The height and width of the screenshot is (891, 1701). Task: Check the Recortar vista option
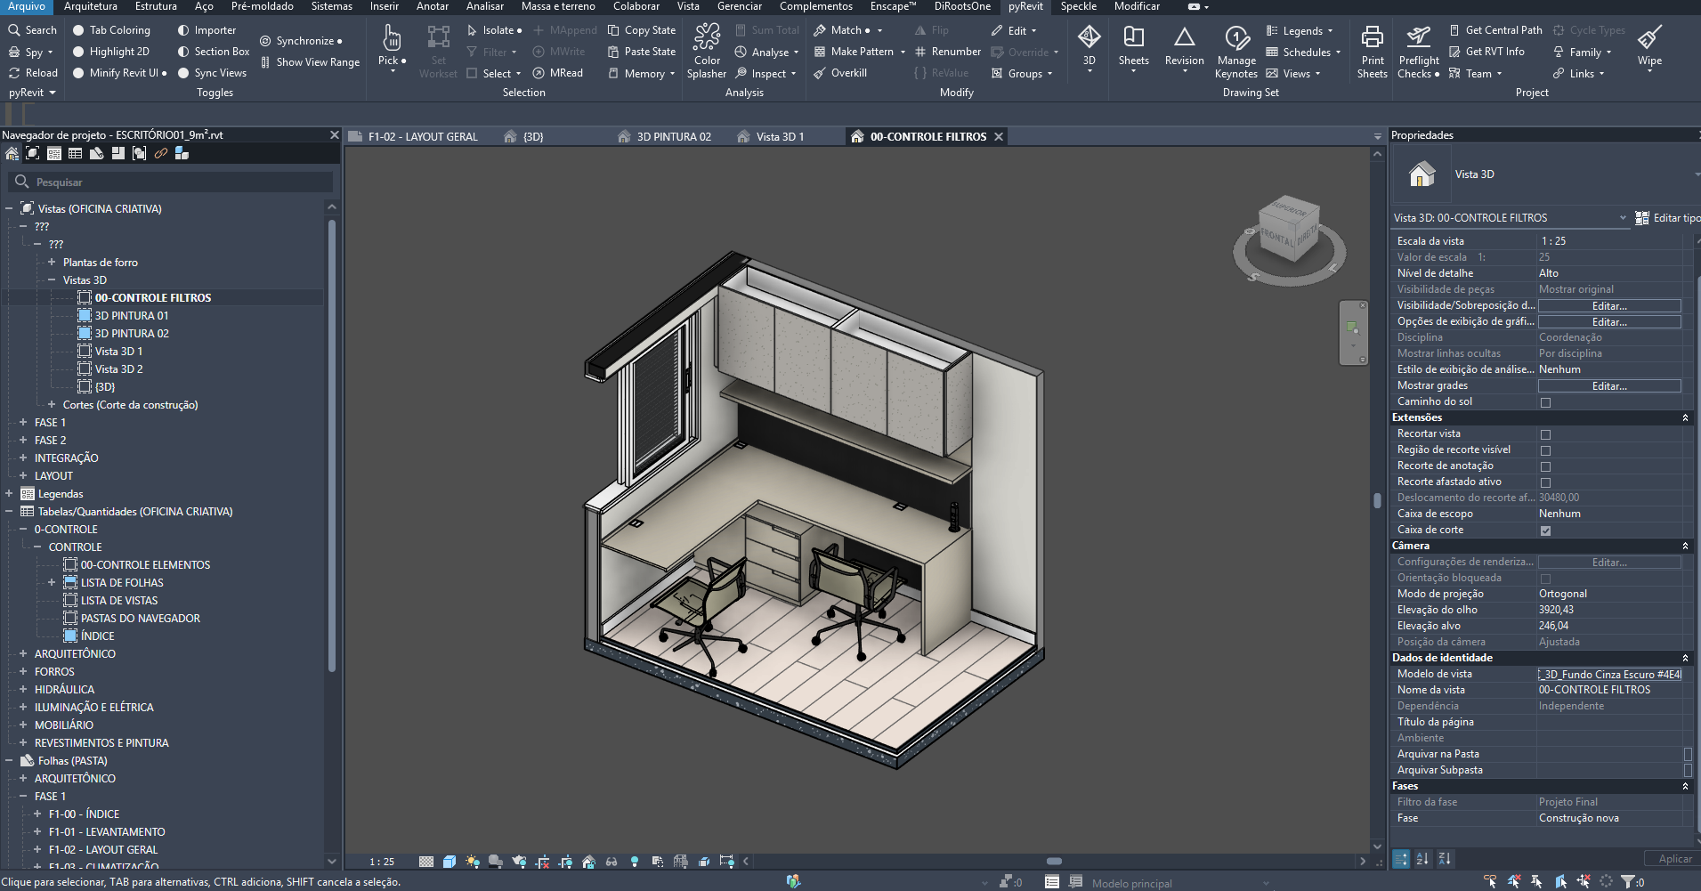pyautogui.click(x=1546, y=433)
